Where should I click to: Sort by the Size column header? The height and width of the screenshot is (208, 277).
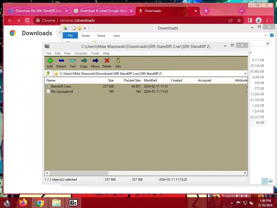[x=102, y=80]
